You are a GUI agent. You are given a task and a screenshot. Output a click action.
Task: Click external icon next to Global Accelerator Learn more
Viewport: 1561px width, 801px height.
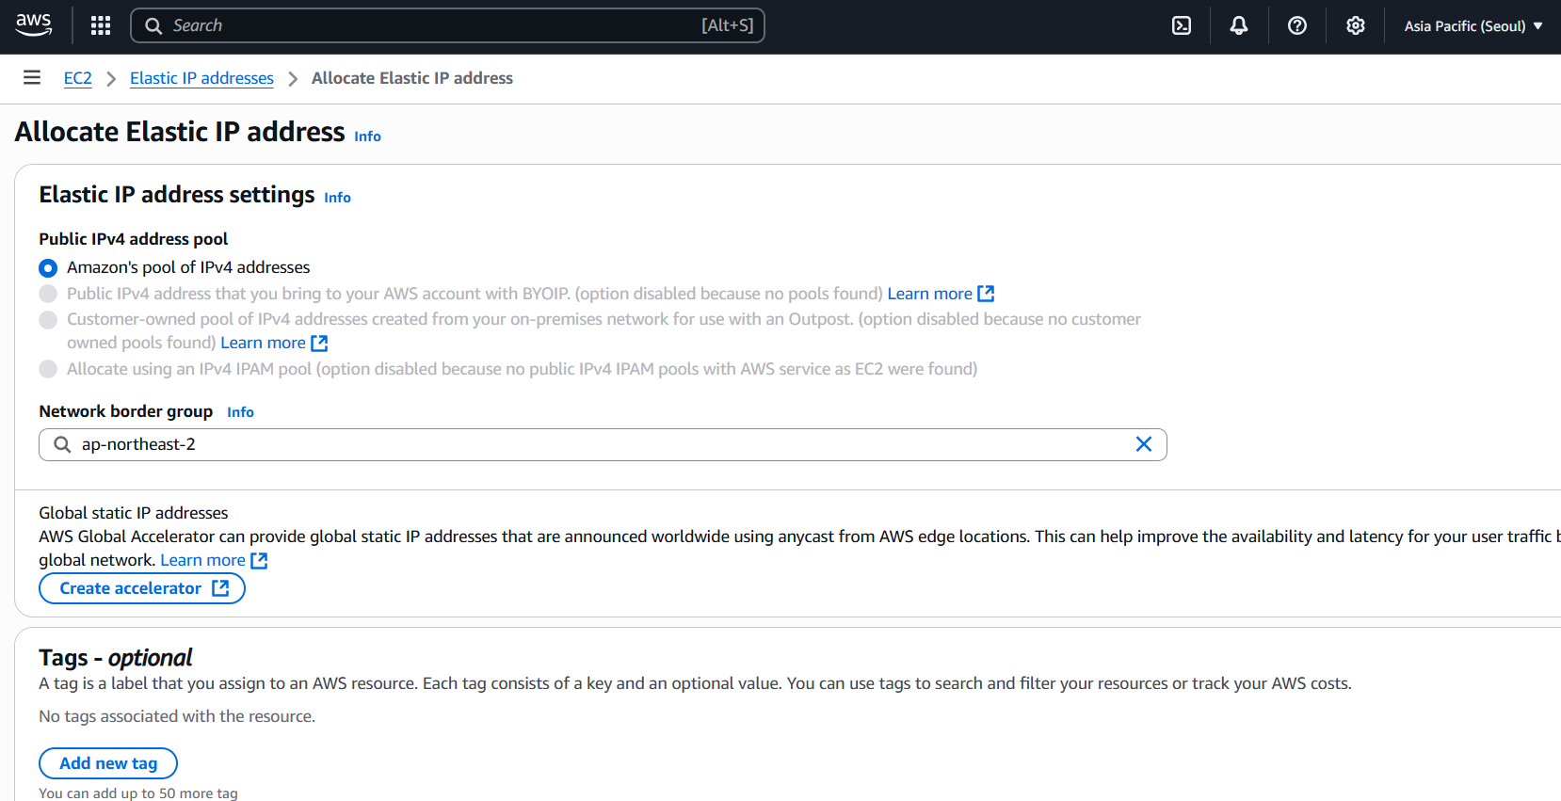pyautogui.click(x=259, y=560)
